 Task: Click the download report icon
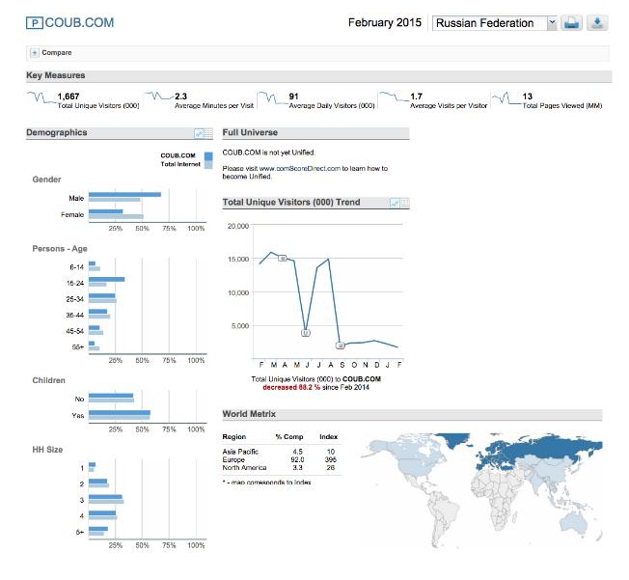598,23
